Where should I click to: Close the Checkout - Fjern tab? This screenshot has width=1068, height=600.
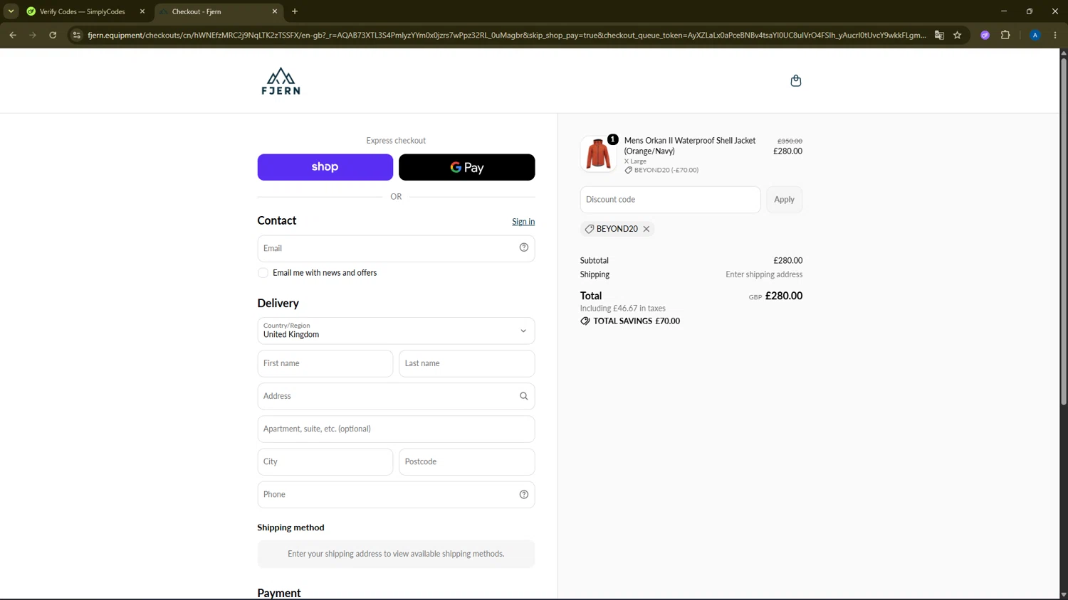point(275,11)
